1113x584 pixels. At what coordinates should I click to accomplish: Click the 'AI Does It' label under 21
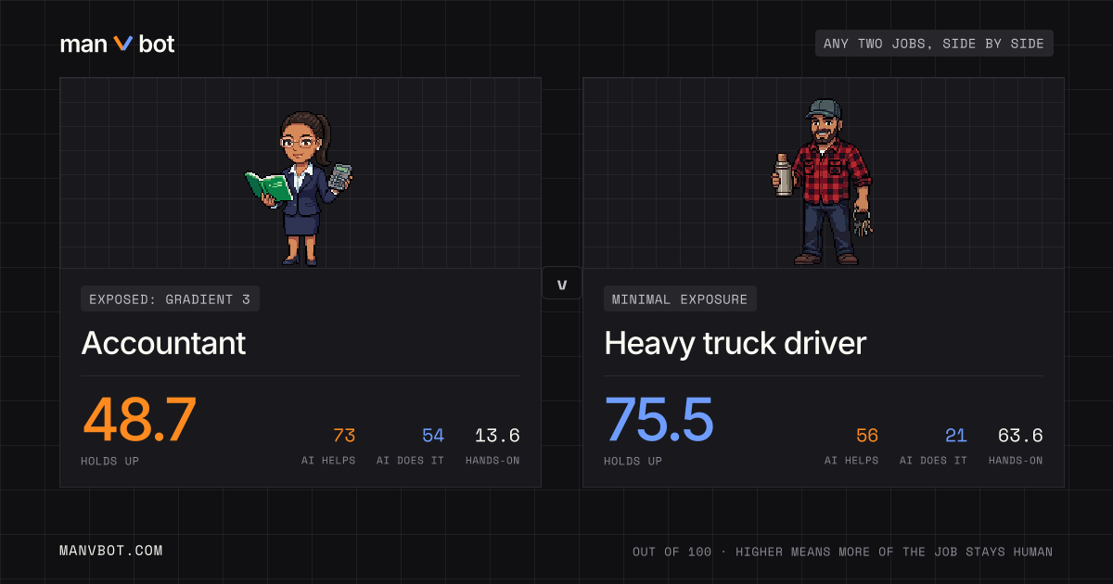[x=934, y=461]
